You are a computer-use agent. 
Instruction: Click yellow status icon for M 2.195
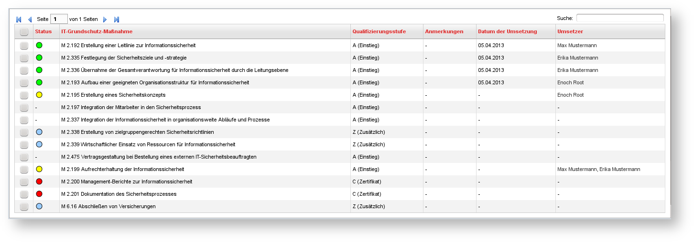click(39, 95)
